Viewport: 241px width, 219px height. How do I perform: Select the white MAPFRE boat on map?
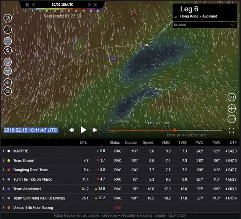pos(147,45)
